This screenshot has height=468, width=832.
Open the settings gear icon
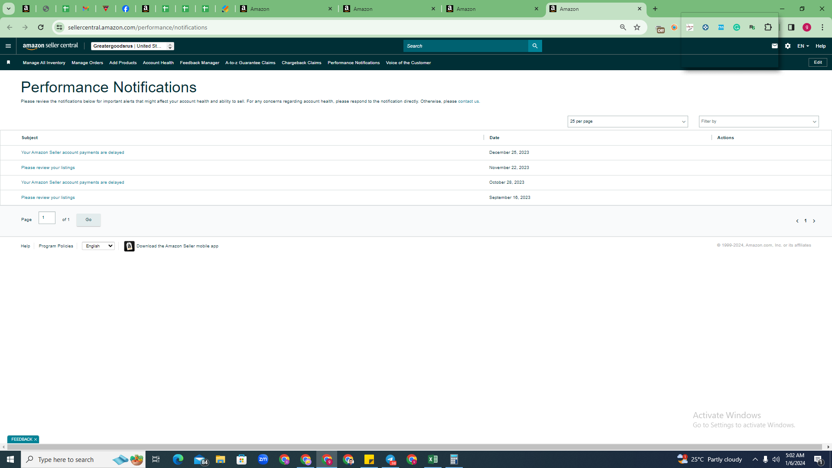[788, 46]
